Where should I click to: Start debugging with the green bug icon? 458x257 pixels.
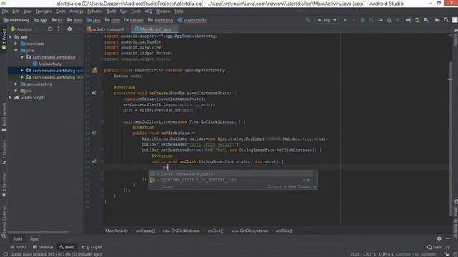[x=363, y=20]
